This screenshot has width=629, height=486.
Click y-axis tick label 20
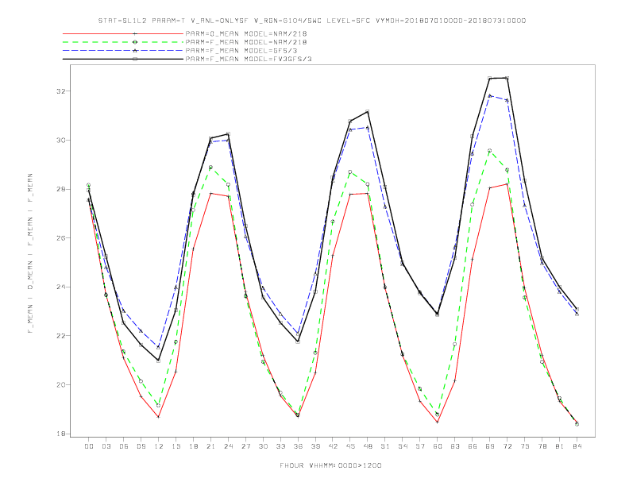click(x=60, y=385)
